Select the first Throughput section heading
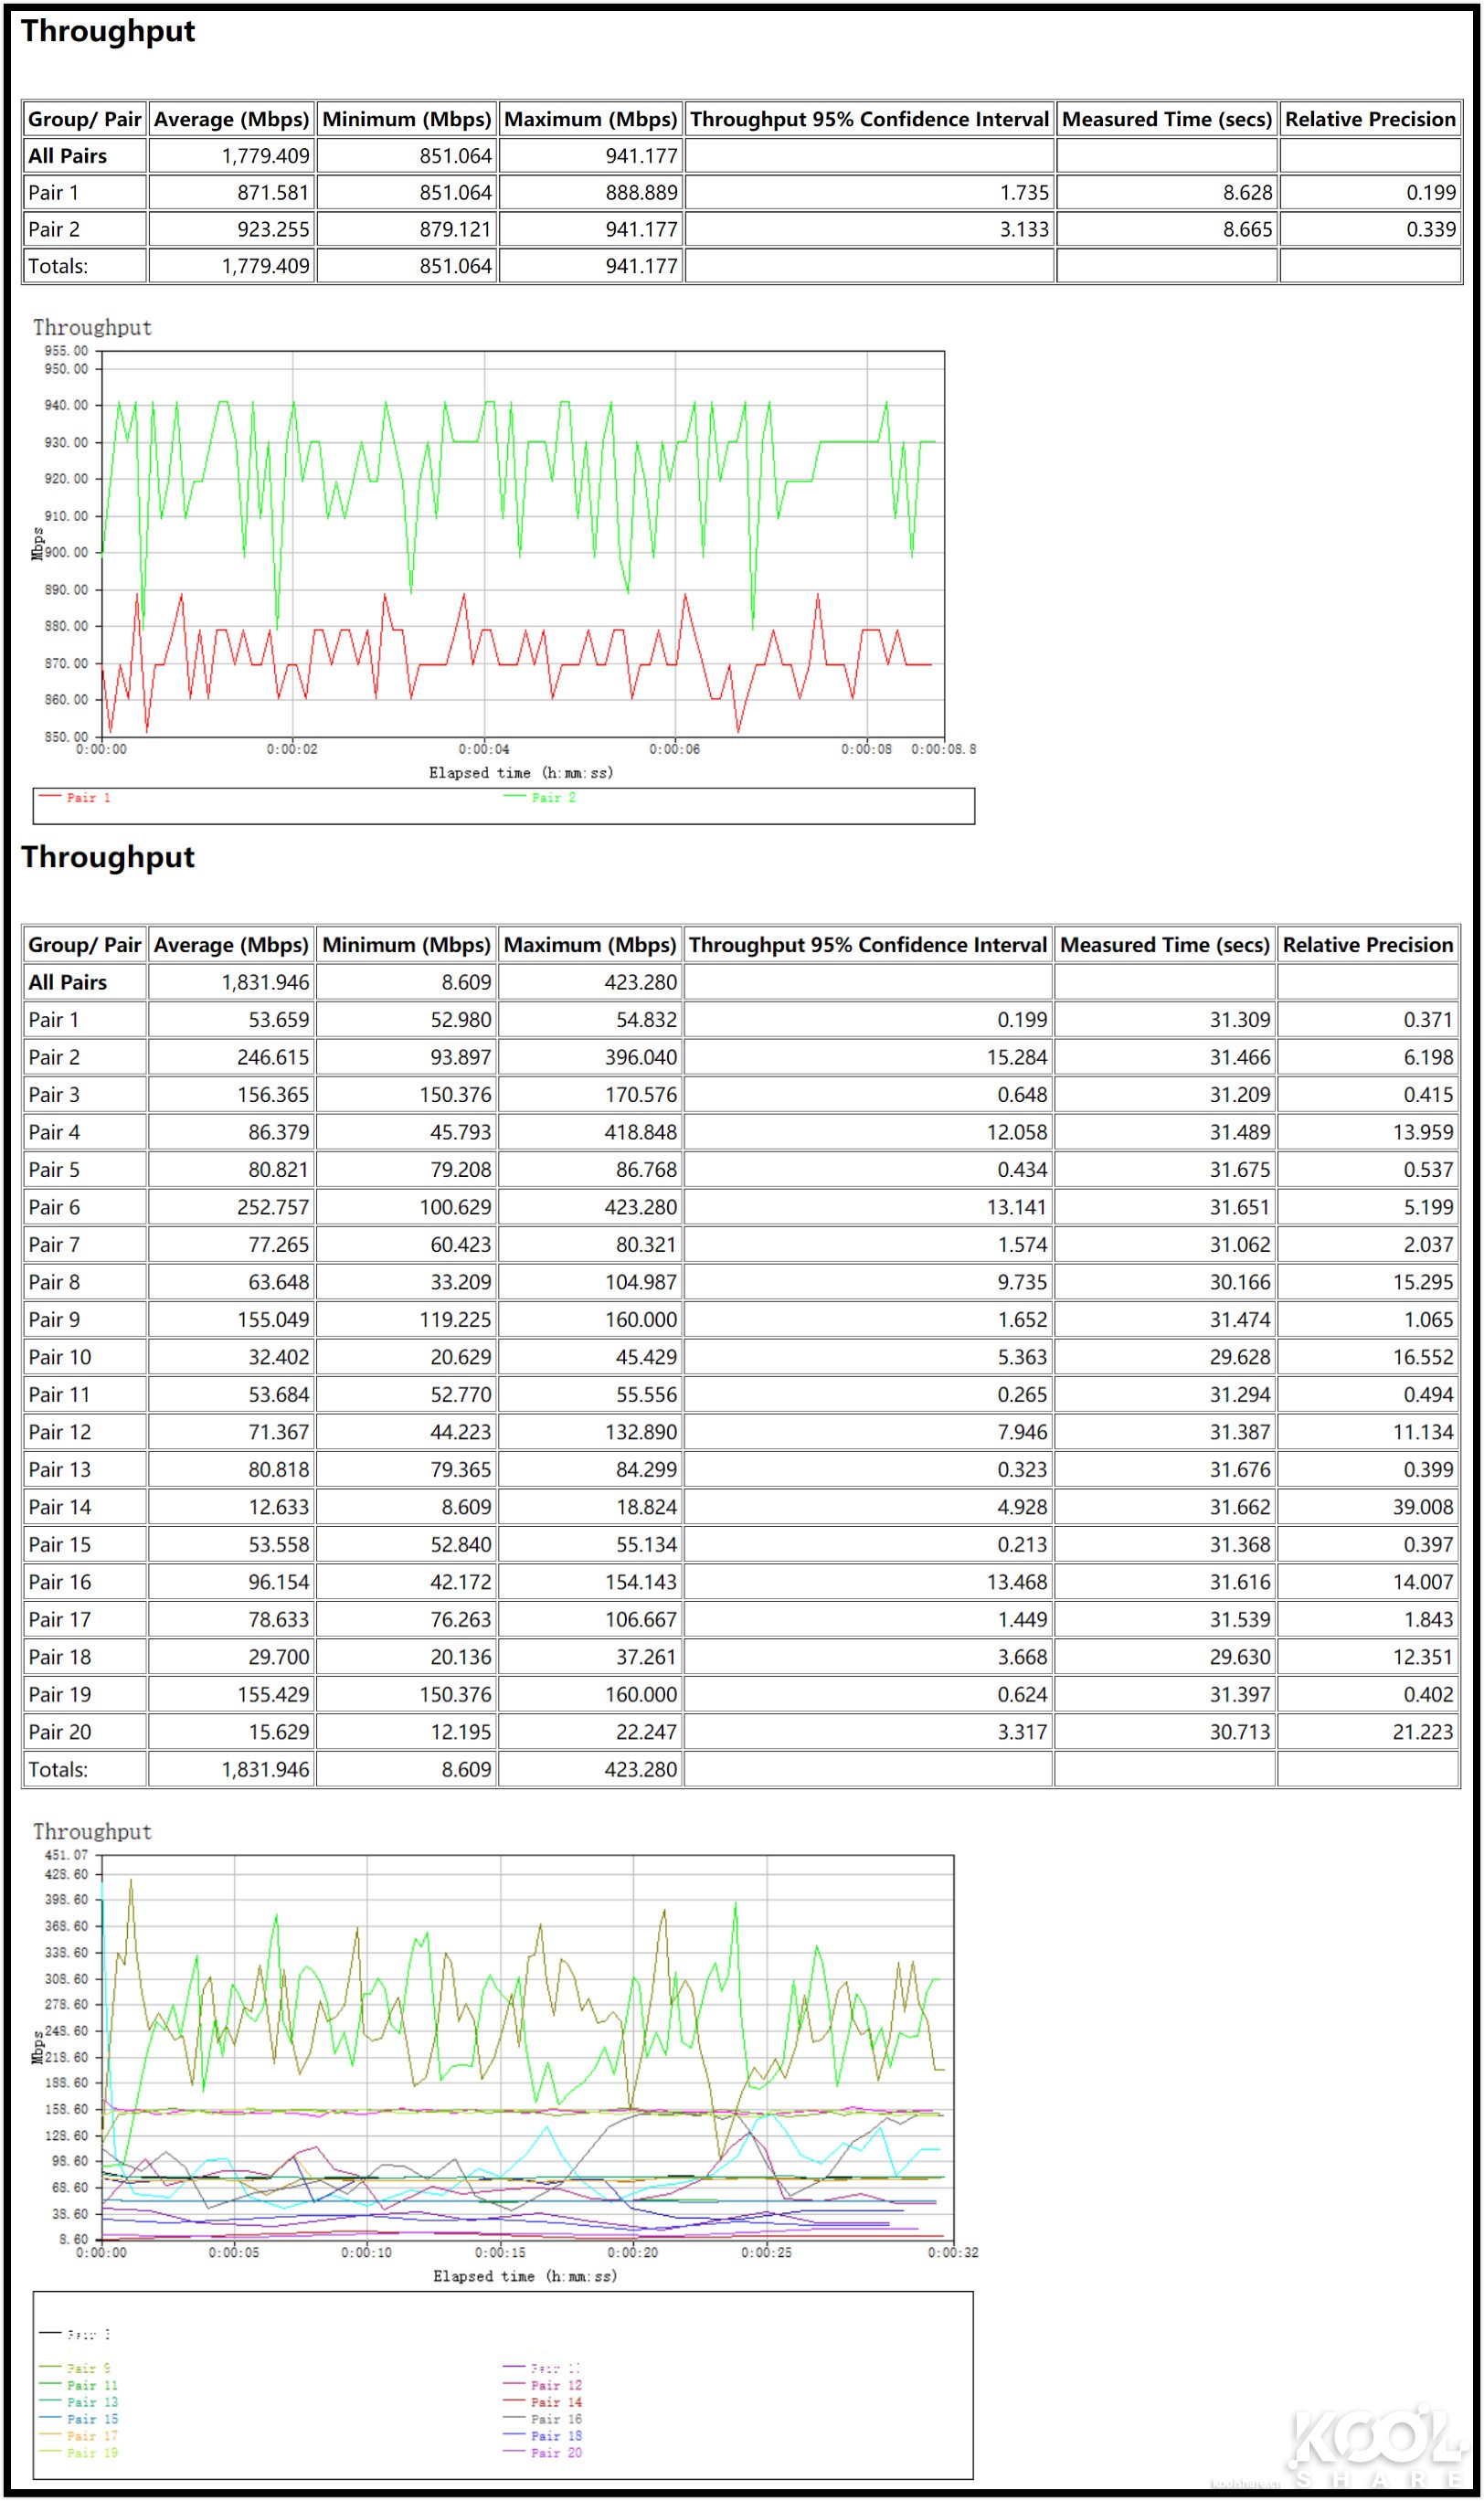 110,32
